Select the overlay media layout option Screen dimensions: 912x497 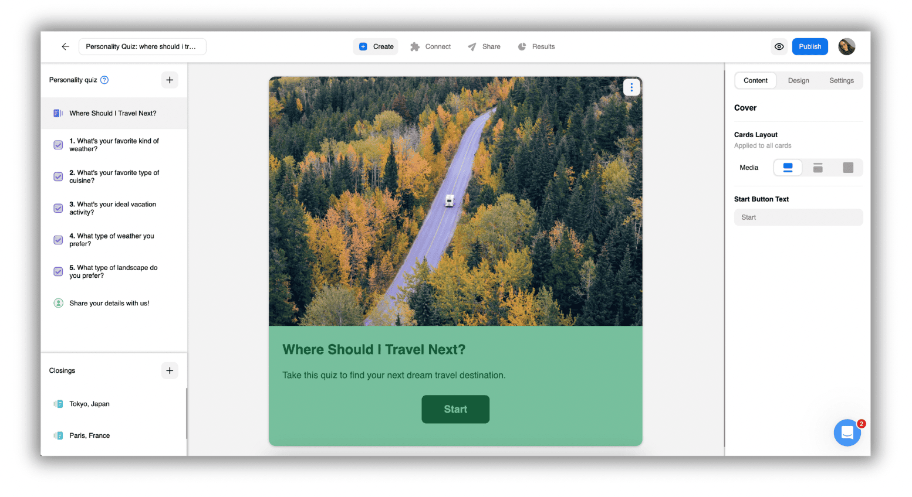[818, 167]
